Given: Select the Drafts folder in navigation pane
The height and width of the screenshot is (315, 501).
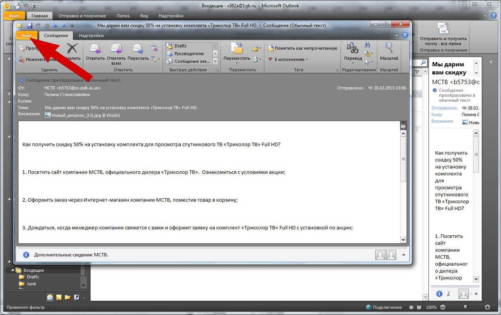Looking at the screenshot, I should coord(33,277).
